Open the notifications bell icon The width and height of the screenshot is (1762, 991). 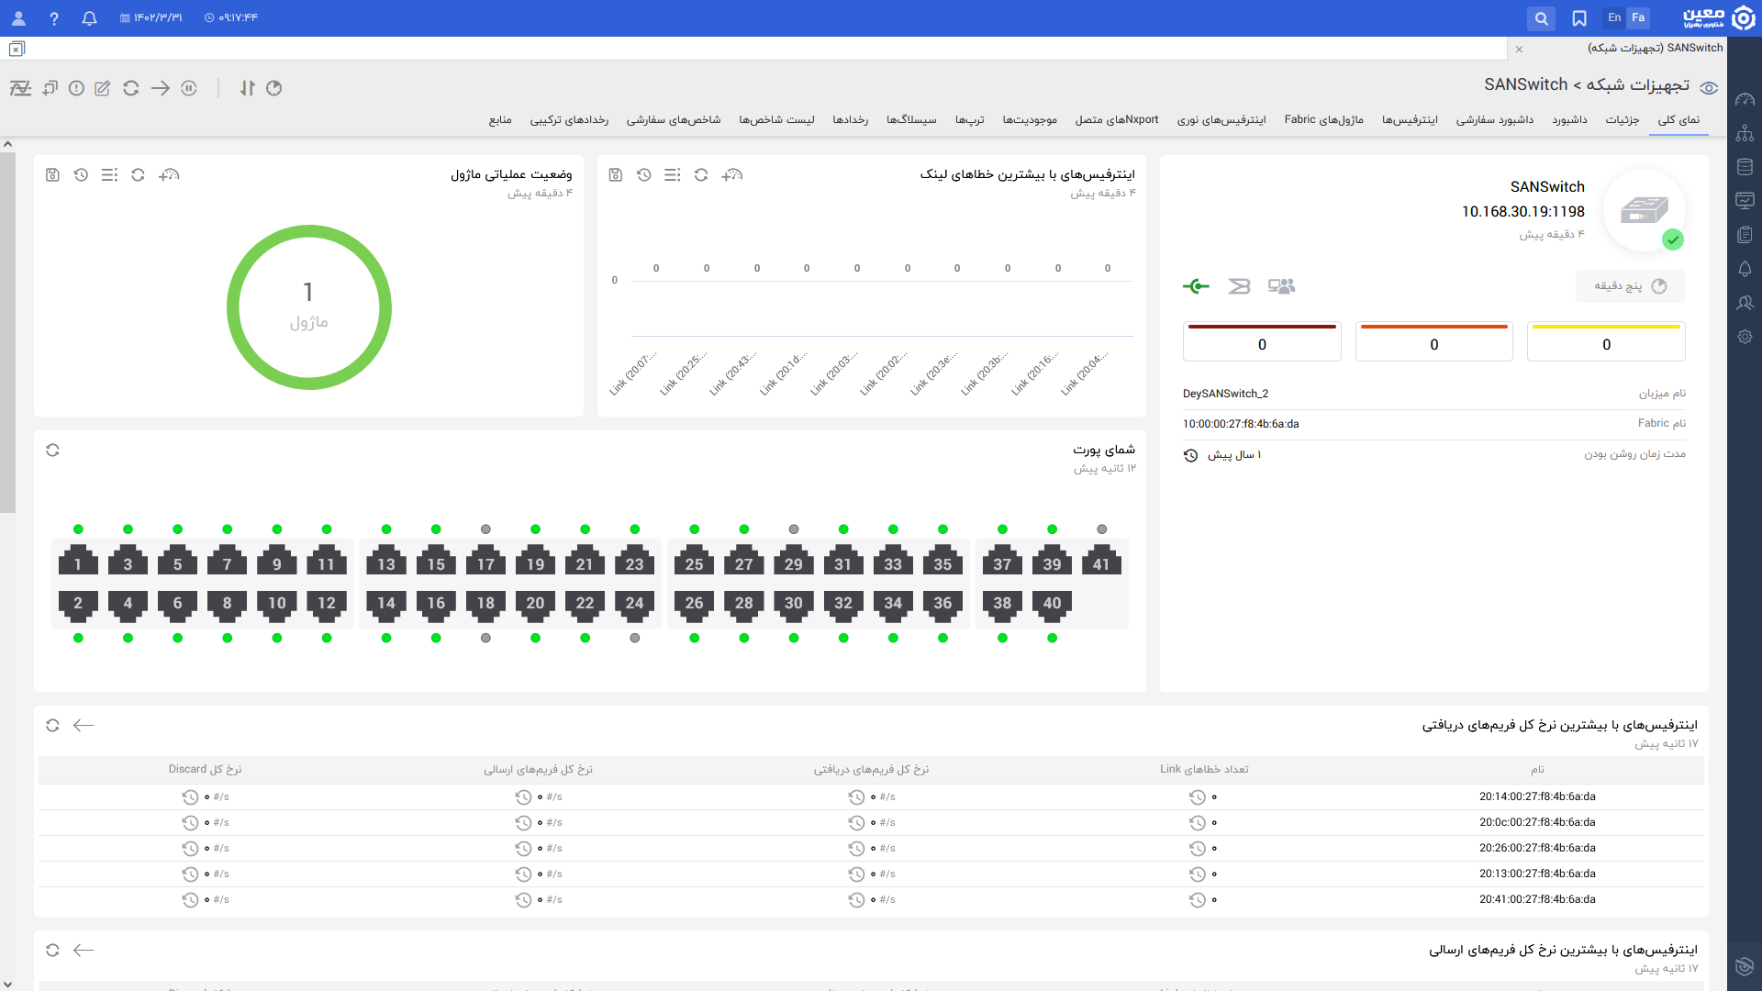tap(89, 18)
